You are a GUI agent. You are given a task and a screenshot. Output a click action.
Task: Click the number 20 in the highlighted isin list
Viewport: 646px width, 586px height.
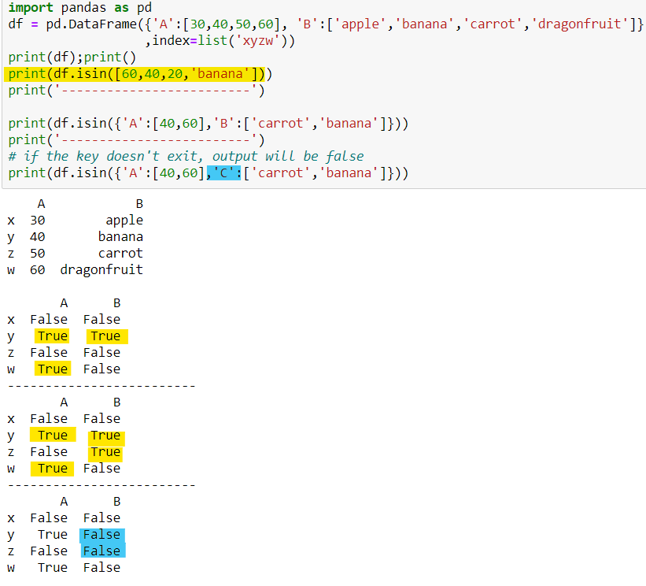[x=175, y=74]
